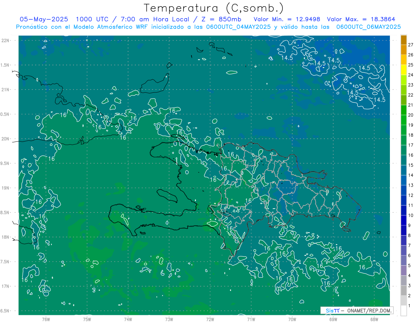420x324 pixels.
Task: Click the white bottom swatch of color legend
Action: point(404,311)
